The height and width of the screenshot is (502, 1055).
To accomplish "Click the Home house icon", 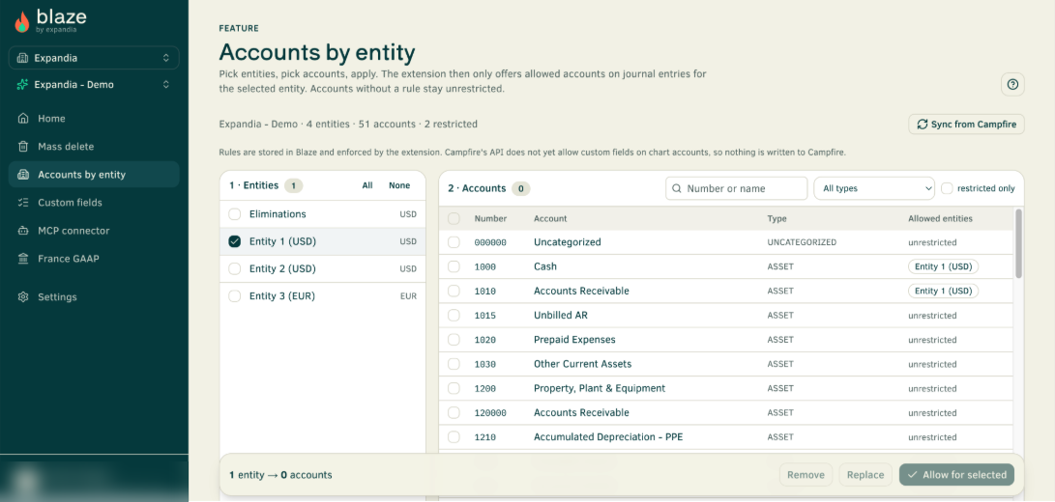I will [23, 119].
